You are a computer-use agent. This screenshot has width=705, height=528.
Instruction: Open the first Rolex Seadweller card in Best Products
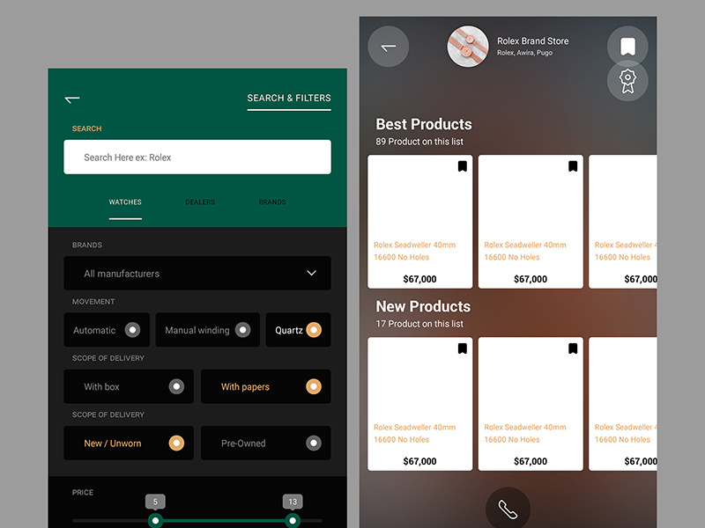[420, 222]
